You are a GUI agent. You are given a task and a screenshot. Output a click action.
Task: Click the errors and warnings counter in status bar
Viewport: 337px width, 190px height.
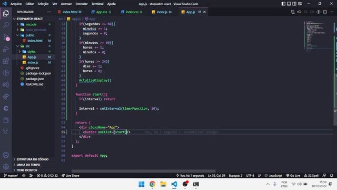coord(47,176)
